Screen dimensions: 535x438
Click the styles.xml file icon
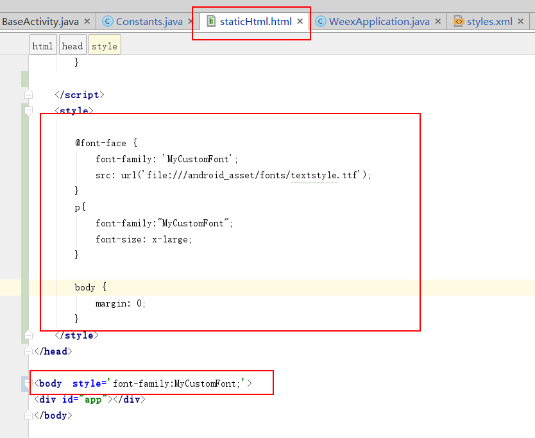coord(459,21)
